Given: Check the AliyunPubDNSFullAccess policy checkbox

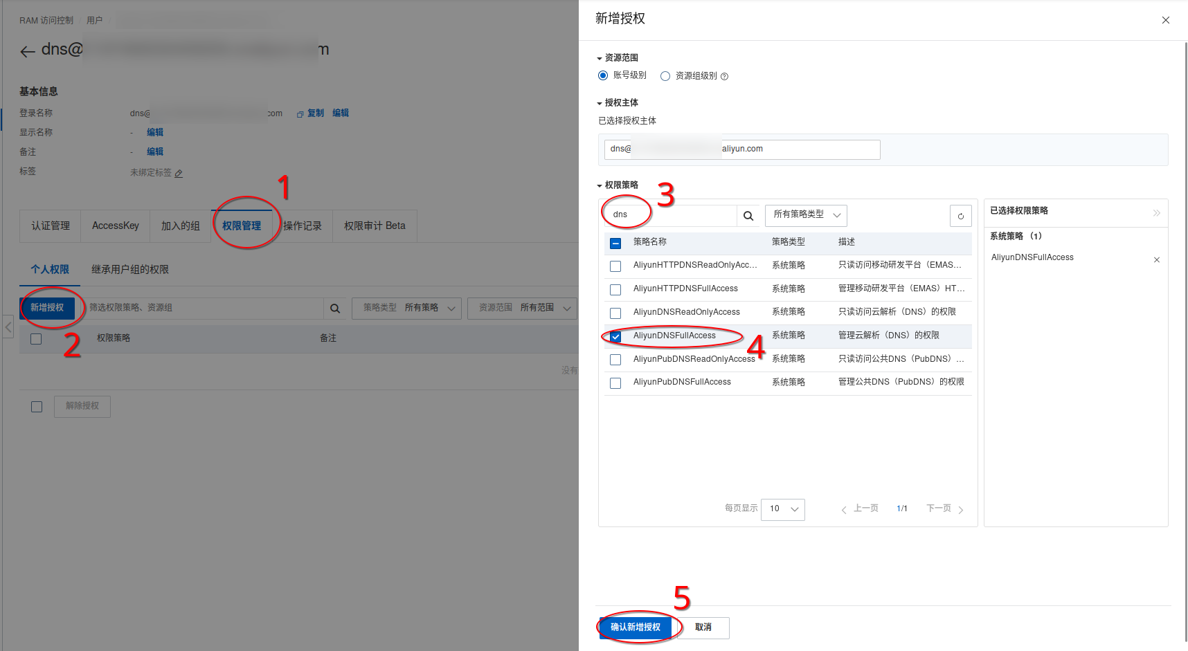Looking at the screenshot, I should (x=615, y=383).
